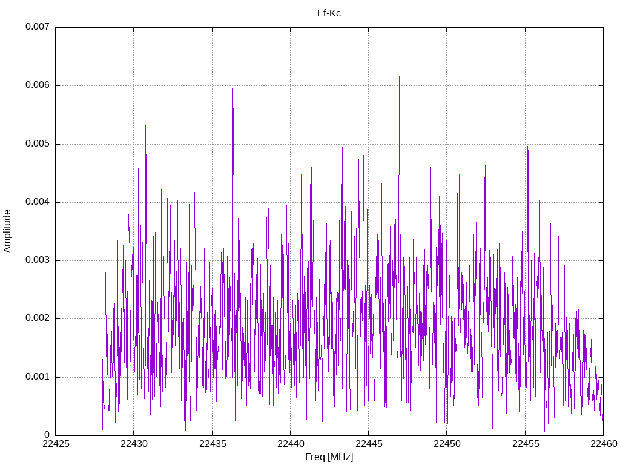The image size is (620, 465).
Task: Click the x-axis tick label 22425
Action: click(x=56, y=444)
